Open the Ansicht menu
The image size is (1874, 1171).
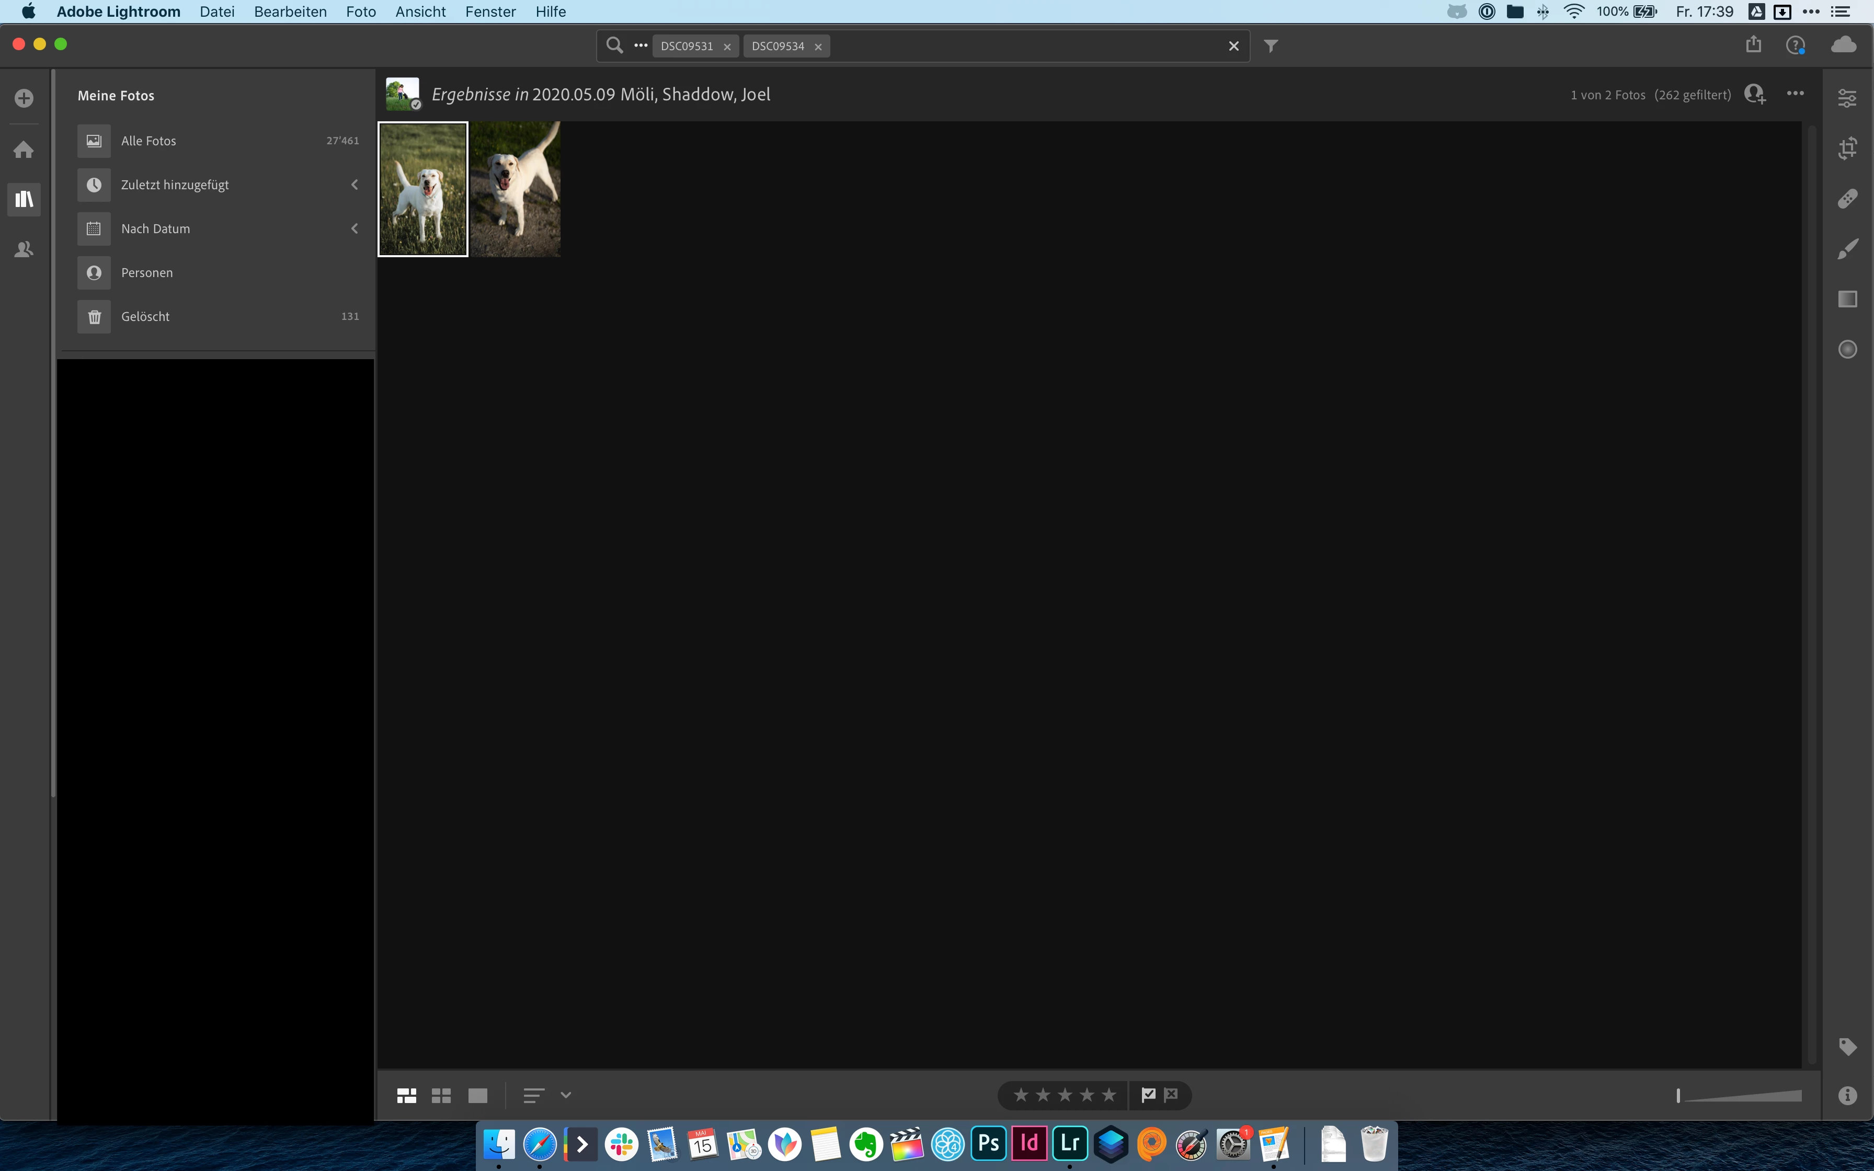click(420, 12)
